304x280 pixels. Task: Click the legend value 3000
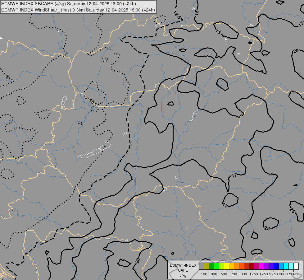[x=284, y=274]
